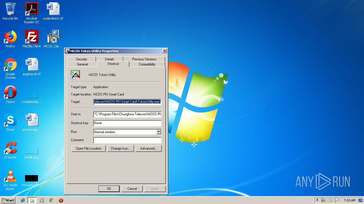Expand the Run dropdown arrow
The width and height of the screenshot is (364, 204).
(159, 132)
